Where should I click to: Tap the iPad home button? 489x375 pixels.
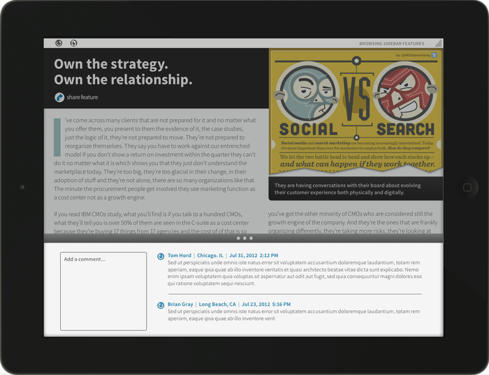click(x=467, y=187)
